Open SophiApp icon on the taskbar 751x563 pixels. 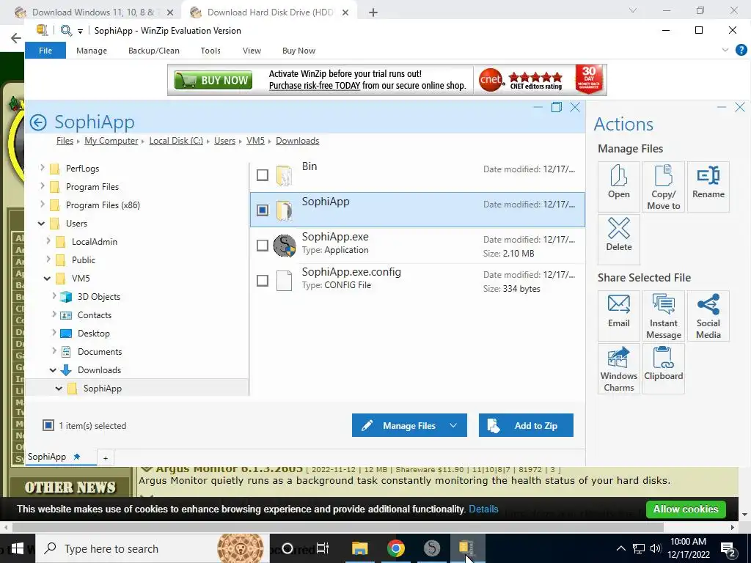431,548
